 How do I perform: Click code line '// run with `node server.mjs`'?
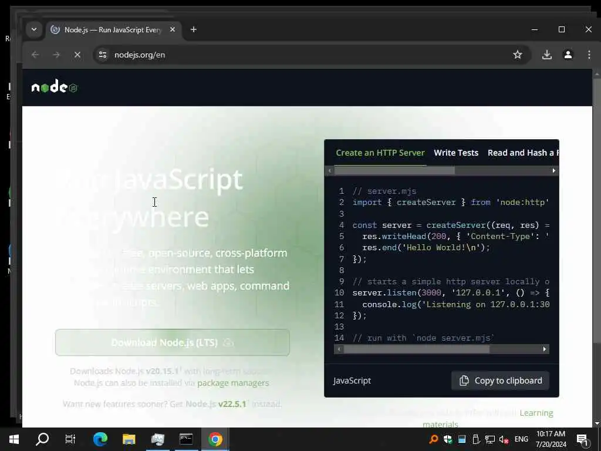pos(423,338)
